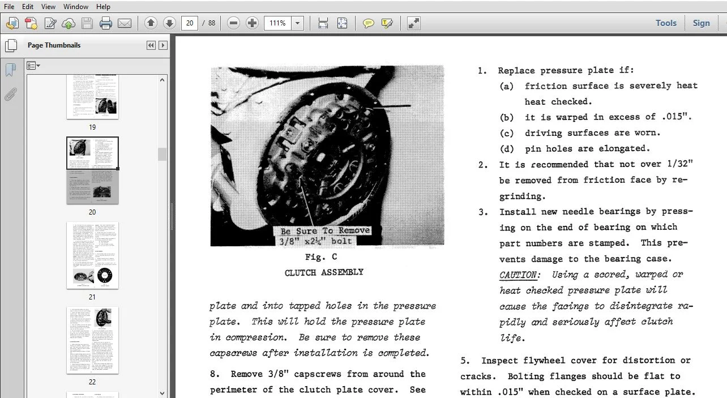Open the Sign pane
727x398 pixels.
click(701, 23)
